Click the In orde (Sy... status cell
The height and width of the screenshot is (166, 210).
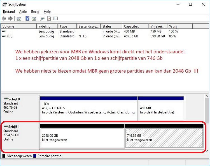[x=111, y=36]
